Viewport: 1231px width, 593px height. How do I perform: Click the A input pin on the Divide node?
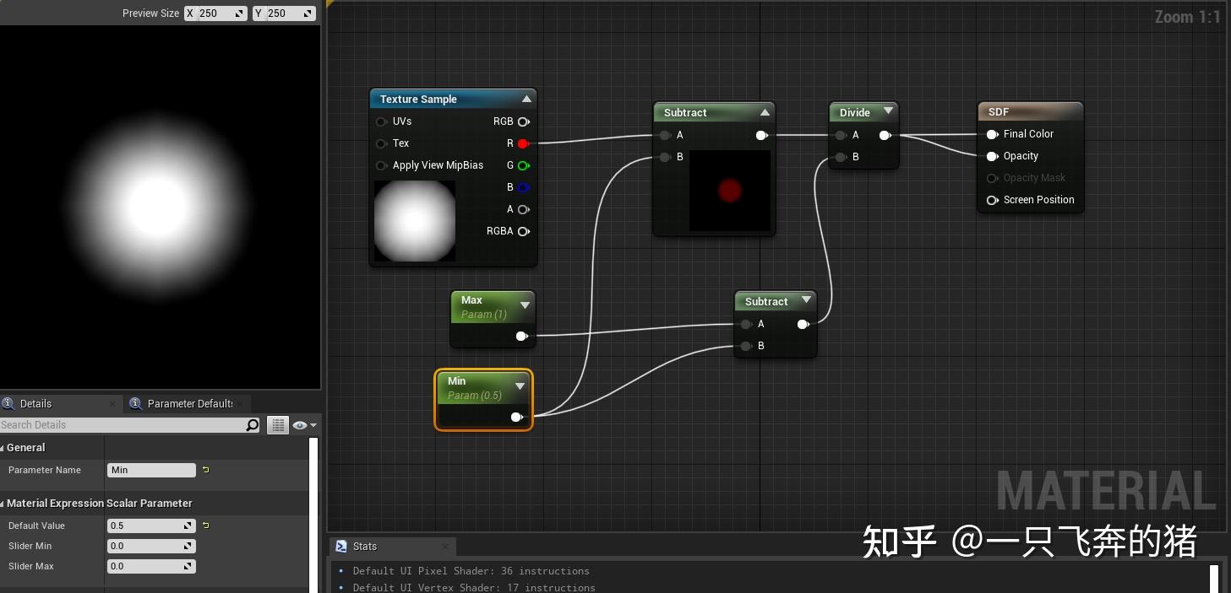pos(841,135)
